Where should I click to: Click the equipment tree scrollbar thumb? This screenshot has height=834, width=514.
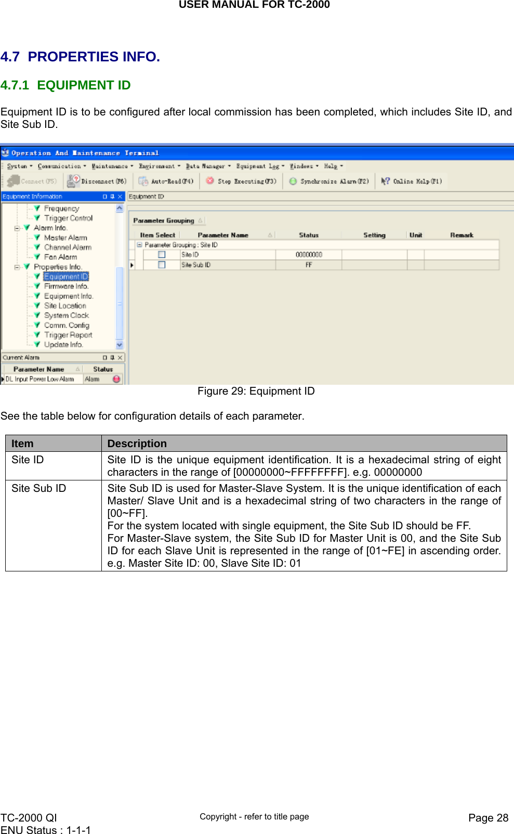(120, 303)
